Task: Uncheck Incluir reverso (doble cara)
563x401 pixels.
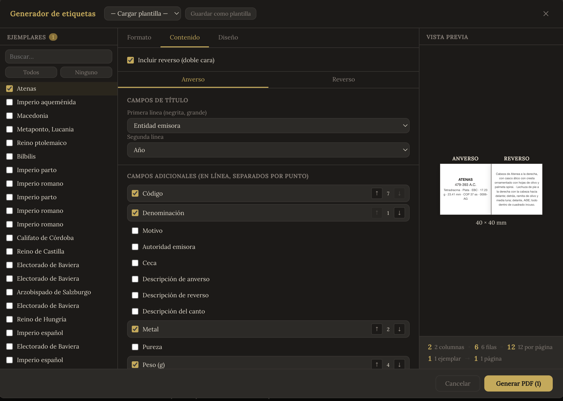Action: [130, 60]
